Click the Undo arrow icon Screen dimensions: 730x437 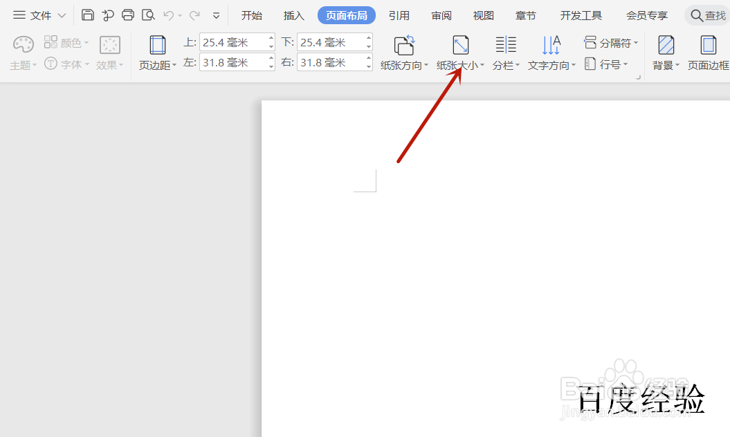[168, 15]
